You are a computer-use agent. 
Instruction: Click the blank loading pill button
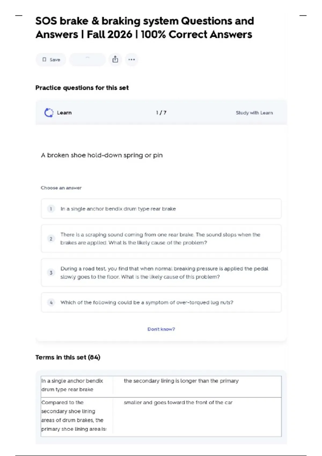pyautogui.click(x=87, y=60)
